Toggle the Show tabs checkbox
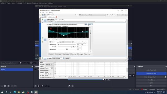The height and width of the screenshot is (94, 167). (71, 54)
